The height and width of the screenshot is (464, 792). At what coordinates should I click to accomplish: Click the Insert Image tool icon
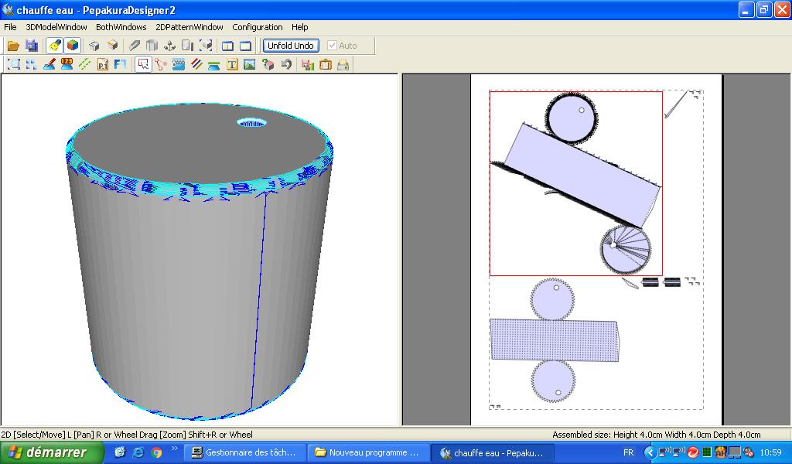tap(249, 65)
